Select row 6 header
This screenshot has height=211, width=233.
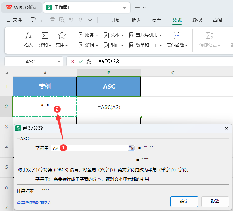coord(7,187)
